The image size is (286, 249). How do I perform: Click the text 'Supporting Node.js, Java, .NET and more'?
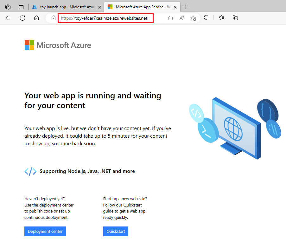(87, 171)
